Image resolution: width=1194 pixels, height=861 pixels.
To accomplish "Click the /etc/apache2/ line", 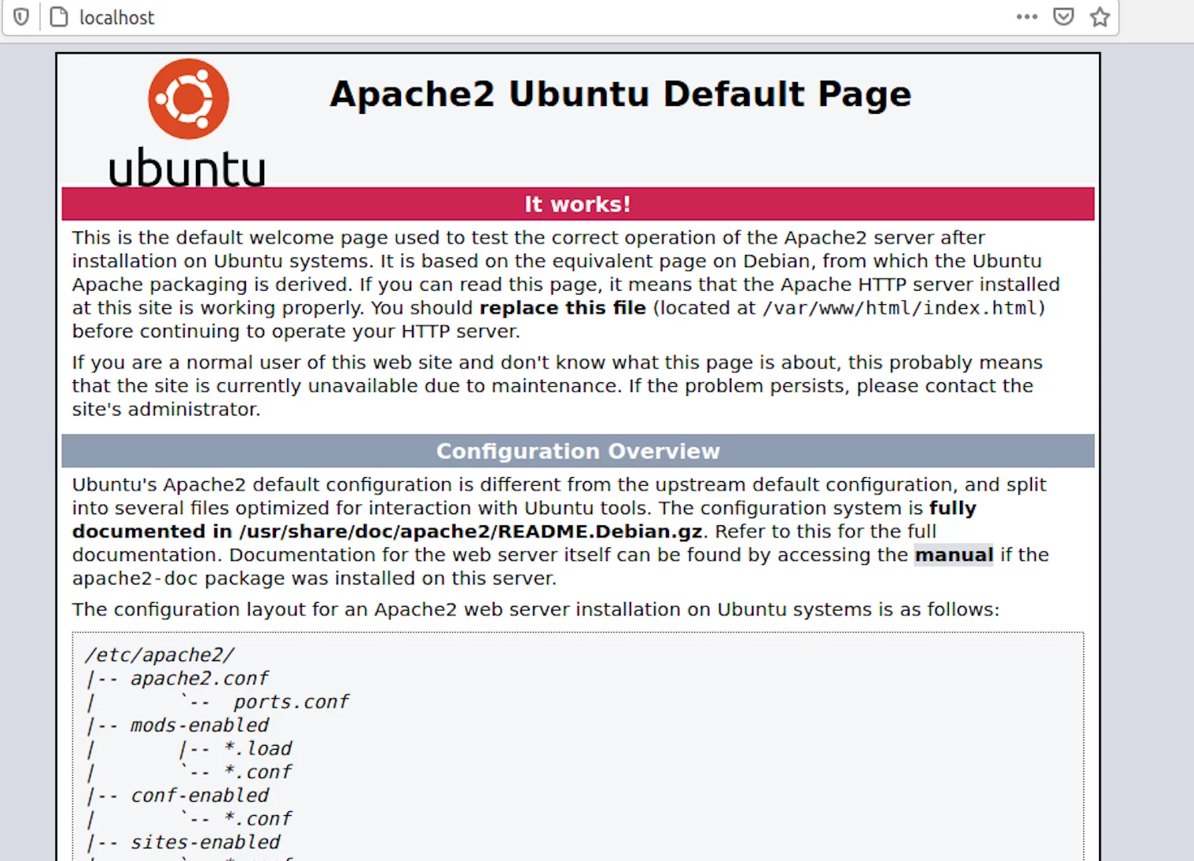I will (x=160, y=655).
